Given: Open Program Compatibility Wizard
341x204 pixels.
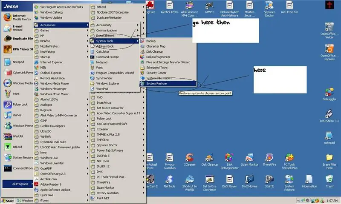Looking at the screenshot, I should click(x=114, y=73).
